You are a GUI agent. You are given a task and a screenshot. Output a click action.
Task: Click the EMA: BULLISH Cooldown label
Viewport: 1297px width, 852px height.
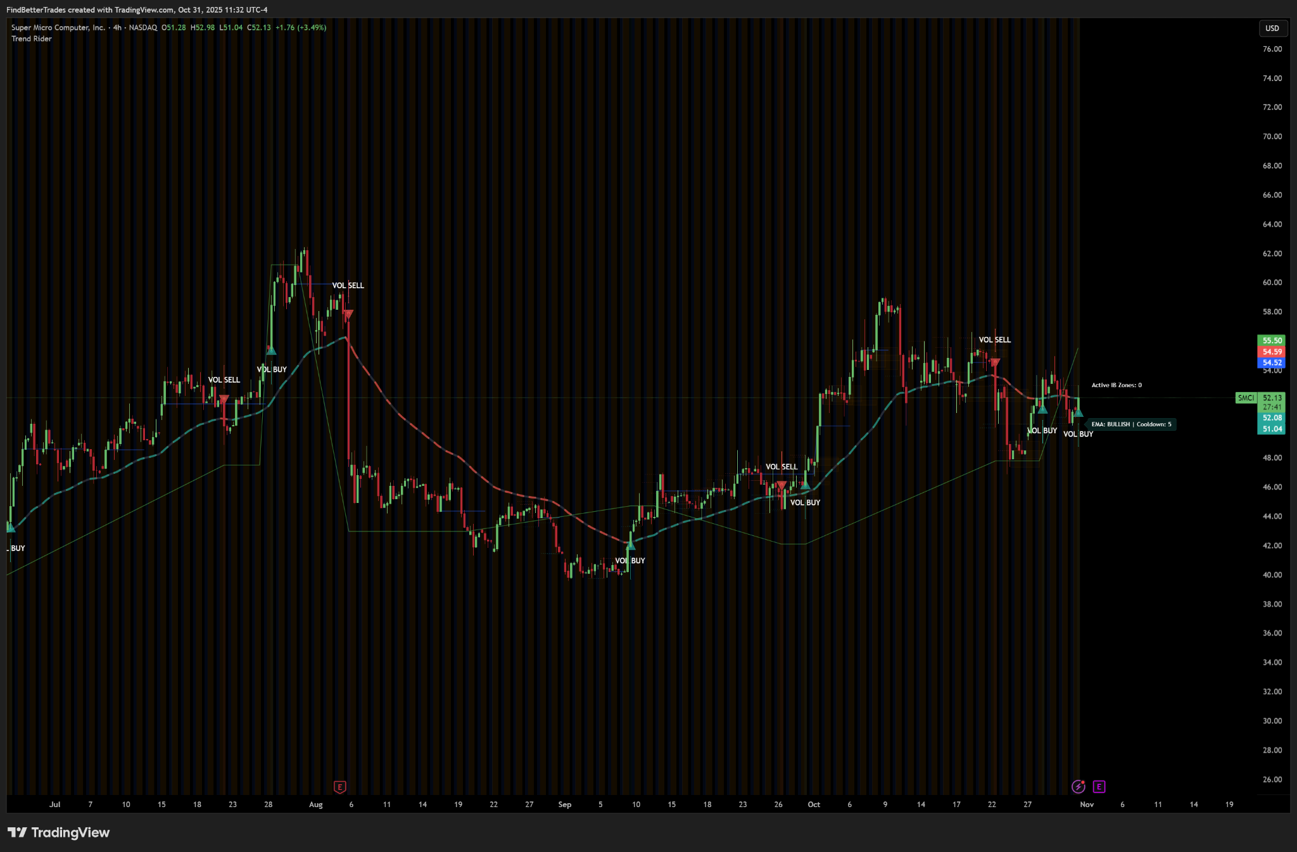pyautogui.click(x=1131, y=424)
